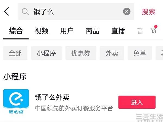Tap the red 搜索 button
Viewport: 163px width, 122px height.
click(x=149, y=12)
